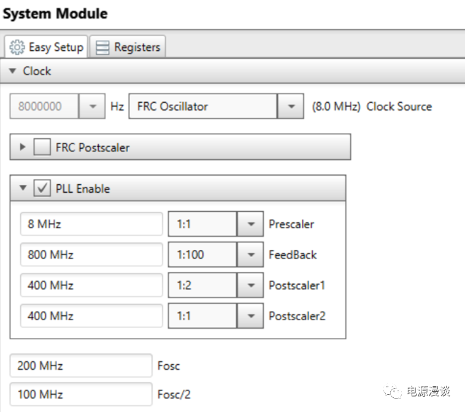Screen dimensions: 465x412
Task: Uncheck the PLL Enable checkbox
Action: point(42,189)
